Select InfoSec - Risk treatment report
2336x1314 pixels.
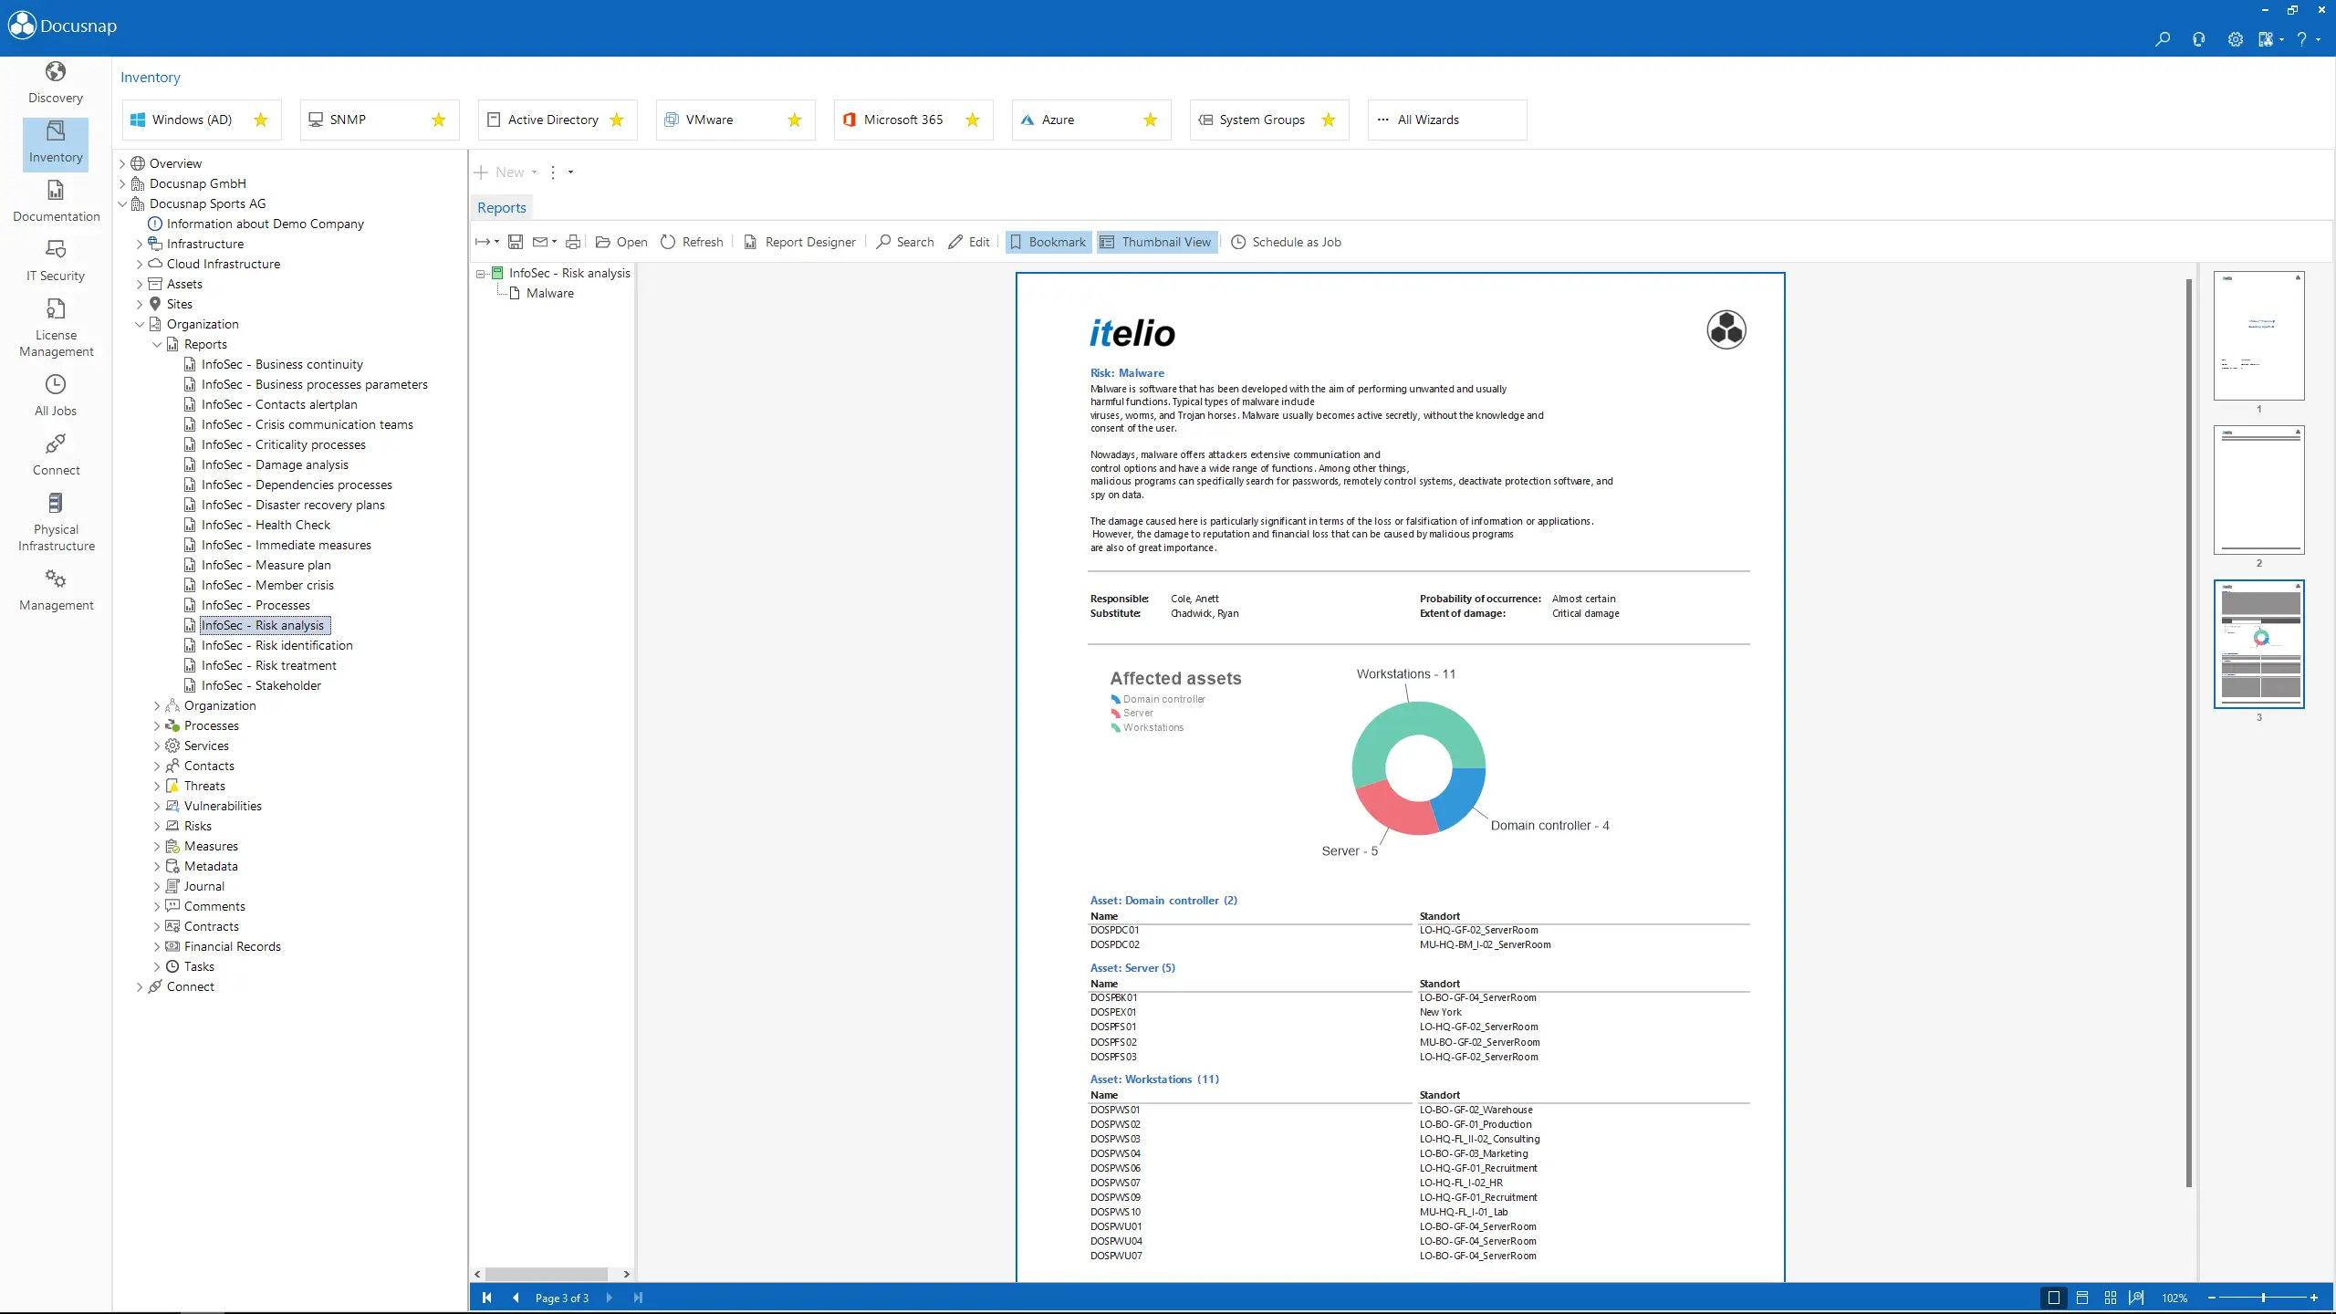pyautogui.click(x=268, y=665)
